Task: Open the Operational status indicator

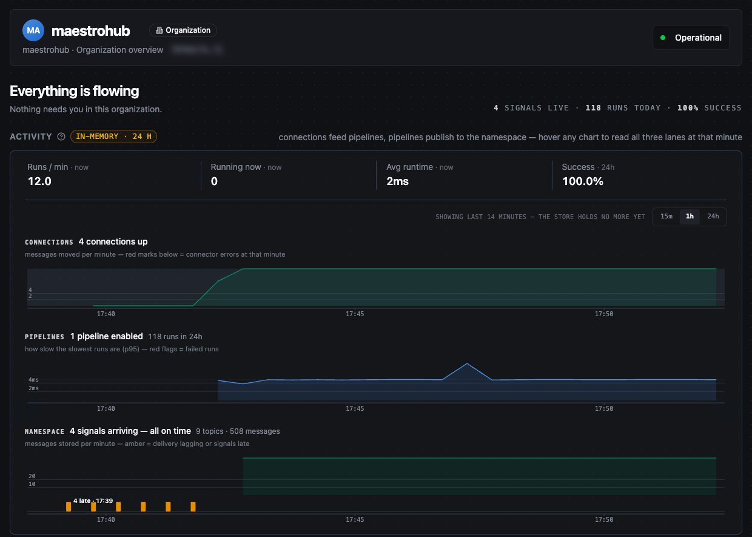Action: point(691,38)
